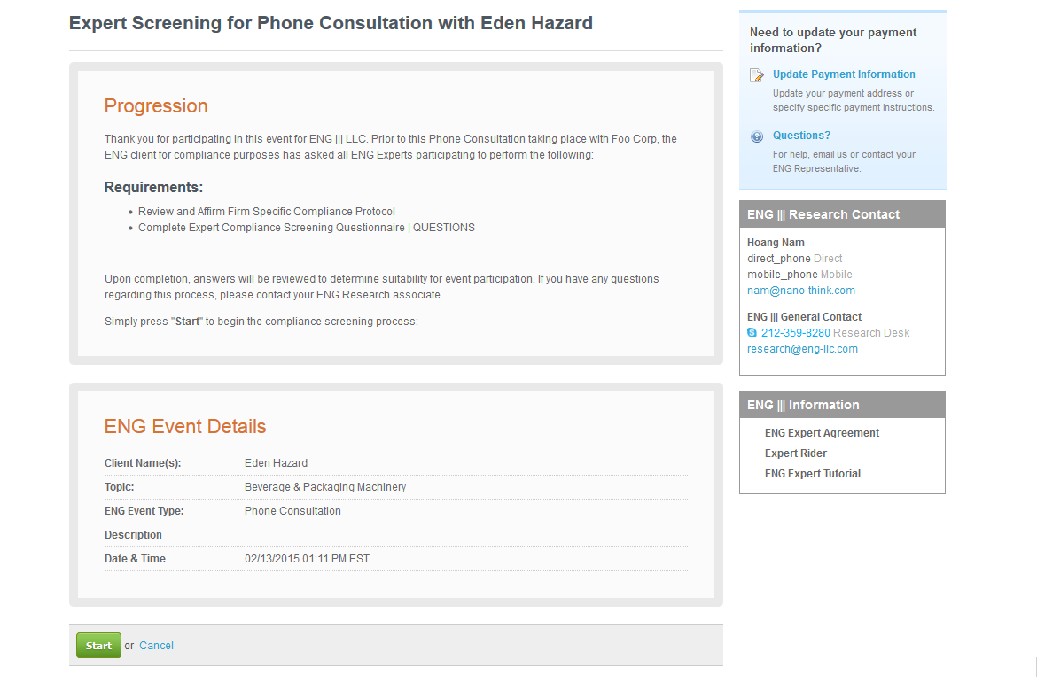
Task: Open the Expert Rider document
Action: coord(796,453)
